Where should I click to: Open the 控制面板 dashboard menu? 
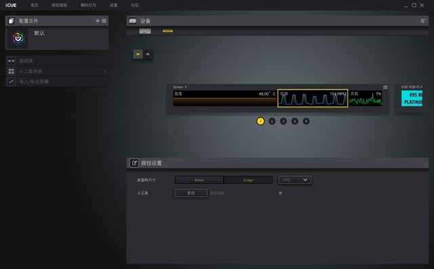[59, 5]
